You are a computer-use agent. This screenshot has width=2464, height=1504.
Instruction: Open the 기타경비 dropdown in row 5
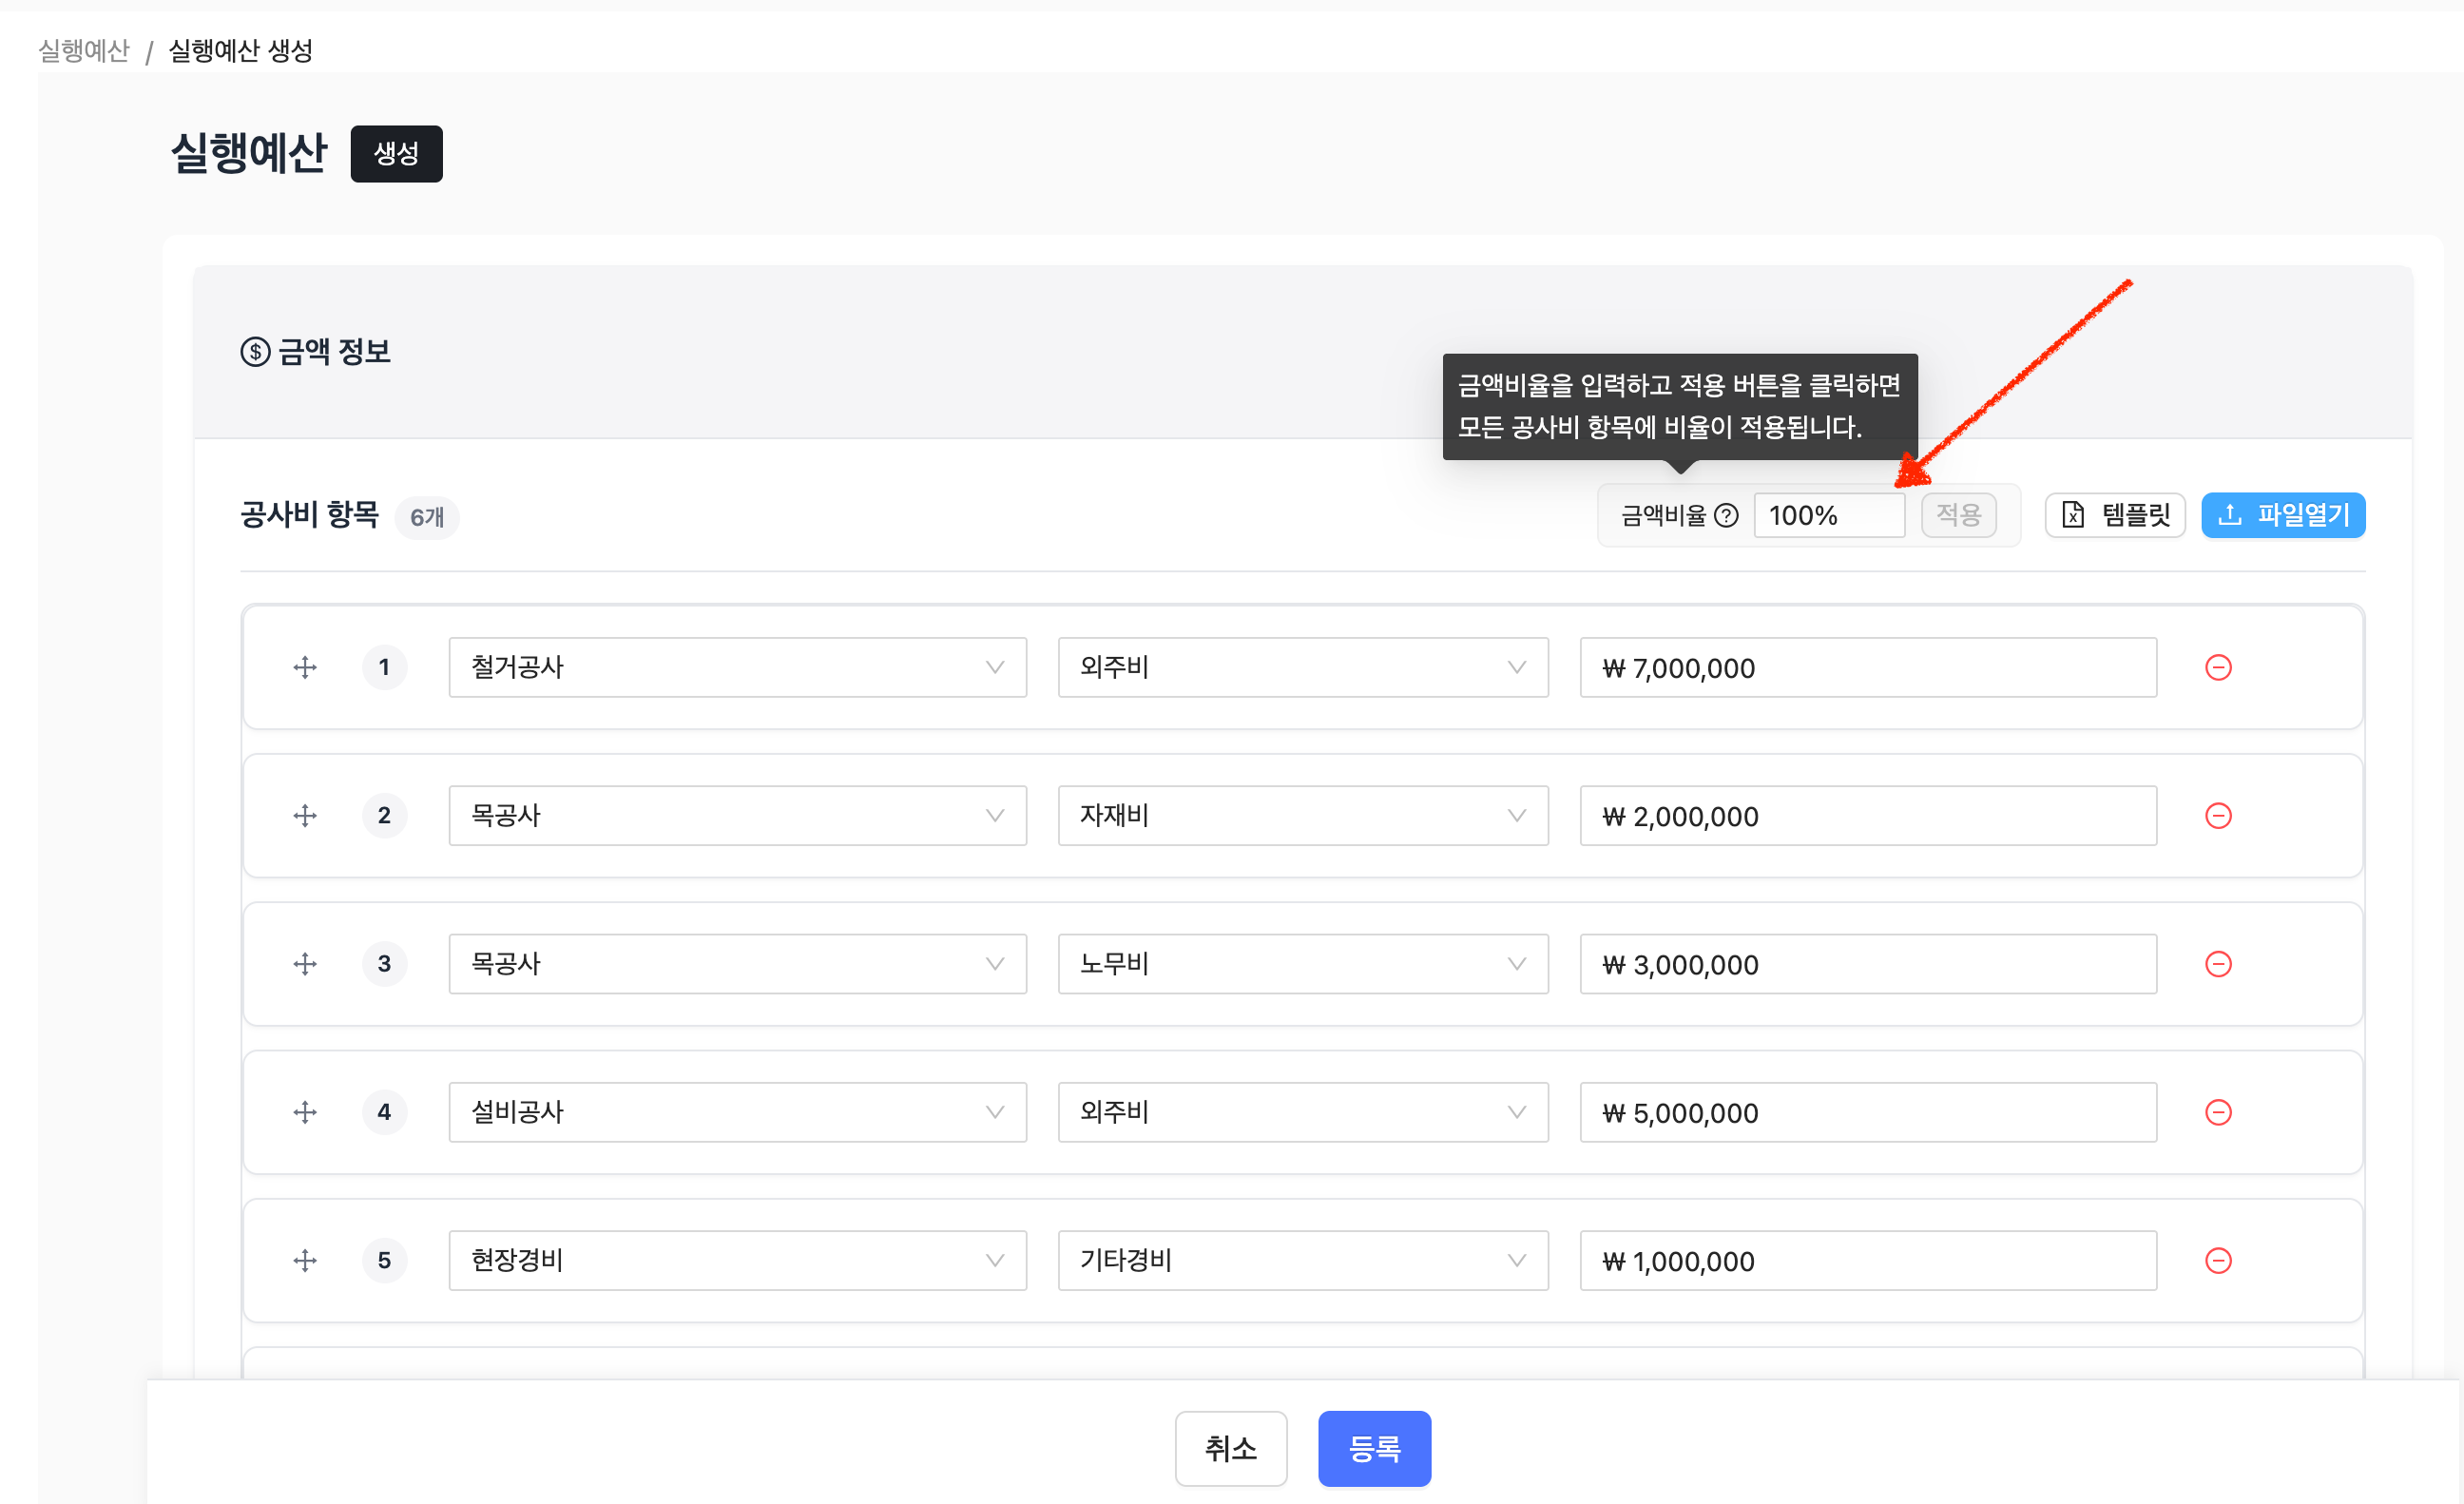coord(1302,1260)
